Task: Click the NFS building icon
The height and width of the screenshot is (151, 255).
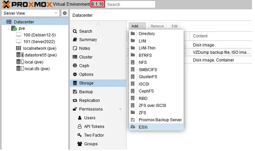Action: click(133, 62)
